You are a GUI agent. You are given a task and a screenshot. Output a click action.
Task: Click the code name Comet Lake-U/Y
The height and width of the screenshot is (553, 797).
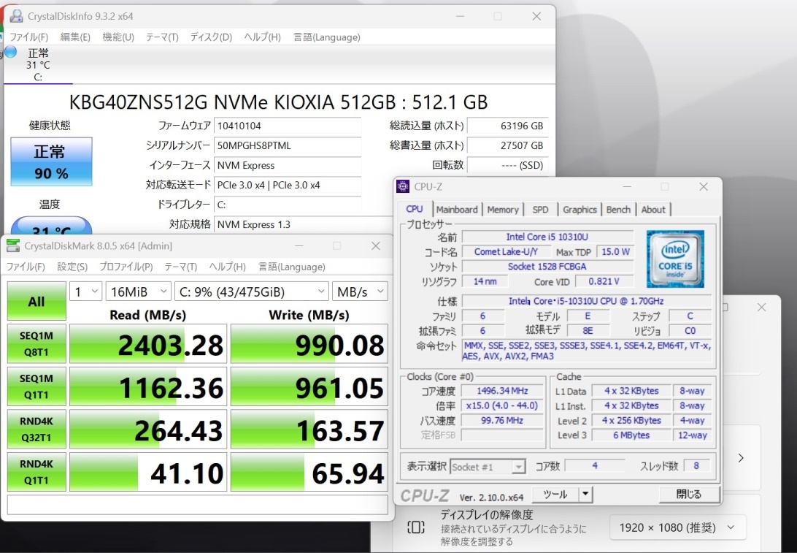pyautogui.click(x=506, y=252)
